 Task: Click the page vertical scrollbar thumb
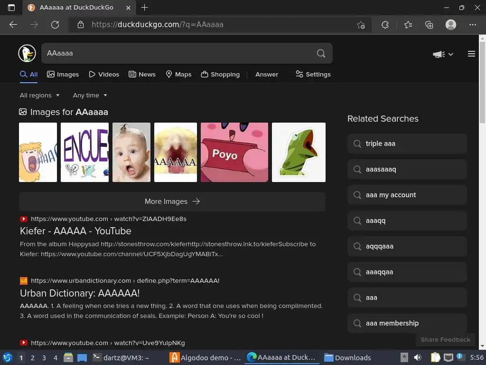(x=482, y=82)
